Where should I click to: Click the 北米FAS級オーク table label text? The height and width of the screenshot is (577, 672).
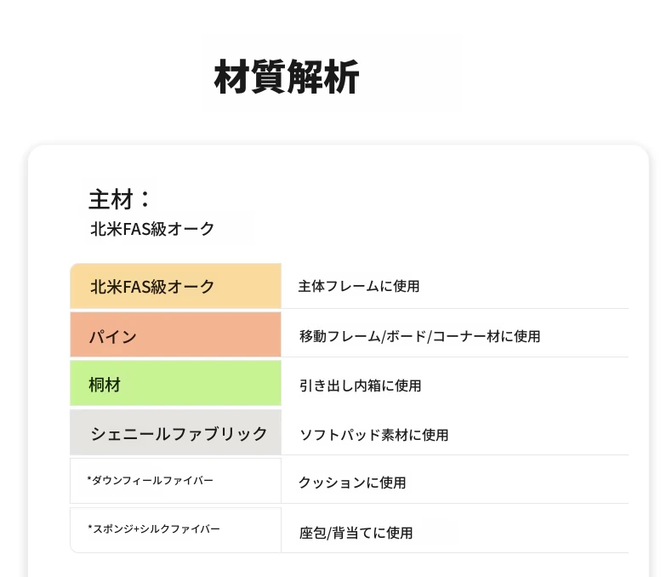[152, 287]
